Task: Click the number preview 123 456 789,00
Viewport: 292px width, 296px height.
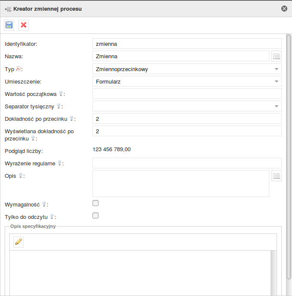Action: 112,149
